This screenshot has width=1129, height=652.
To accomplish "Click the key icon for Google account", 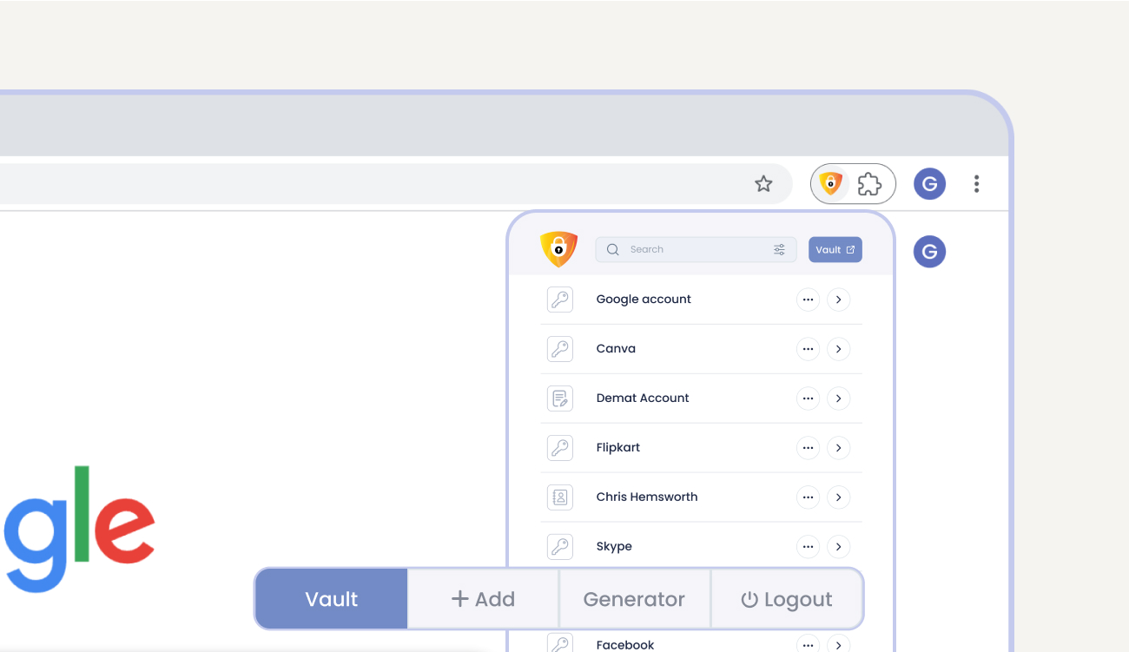I will tap(560, 300).
